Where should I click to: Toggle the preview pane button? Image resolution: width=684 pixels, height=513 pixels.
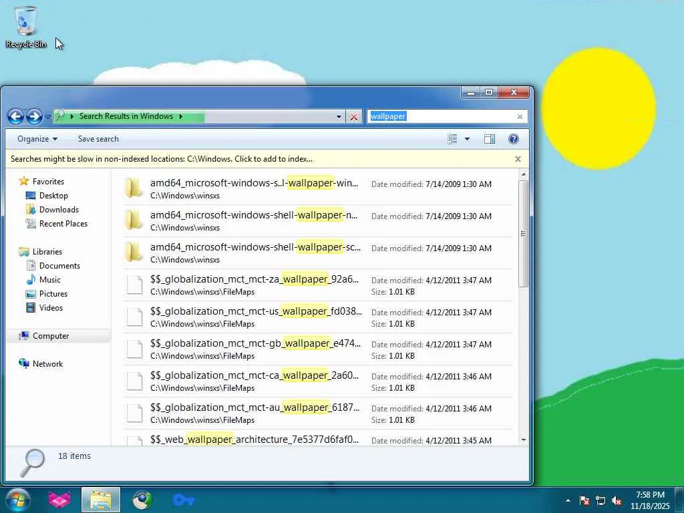[x=490, y=139]
